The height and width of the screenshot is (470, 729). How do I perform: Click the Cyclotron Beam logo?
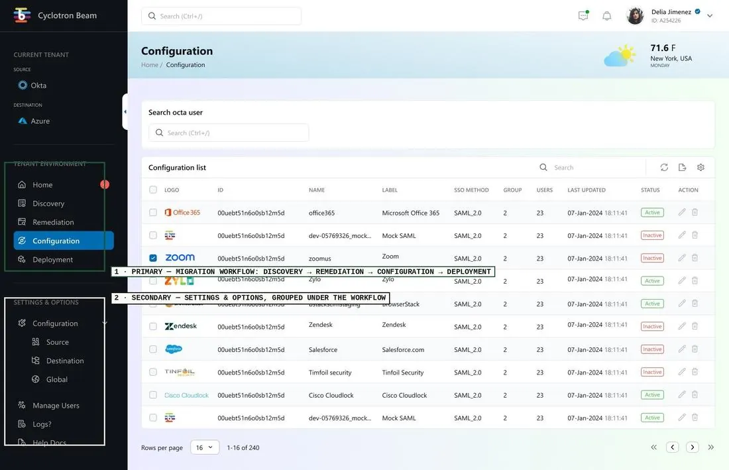22,15
